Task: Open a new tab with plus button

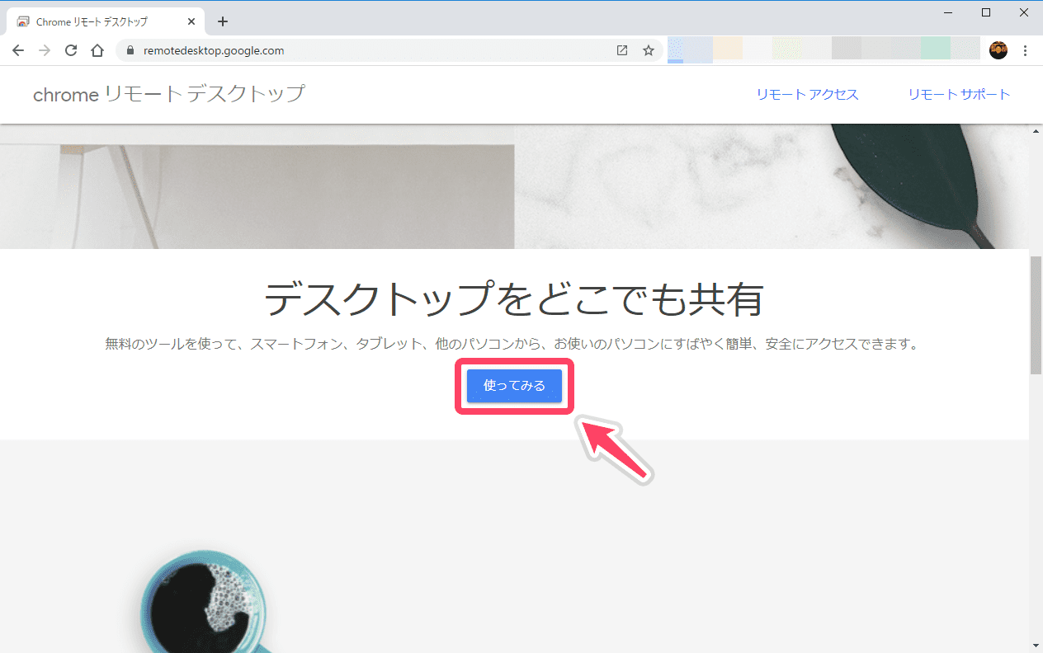Action: pyautogui.click(x=222, y=21)
